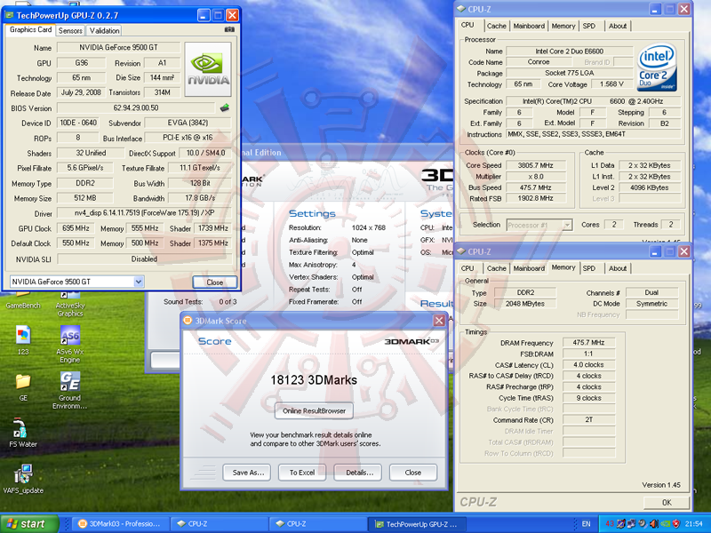This screenshot has width=711, height=533.
Task: Open the ActiveSky Graphics desktop icon
Action: 70,305
